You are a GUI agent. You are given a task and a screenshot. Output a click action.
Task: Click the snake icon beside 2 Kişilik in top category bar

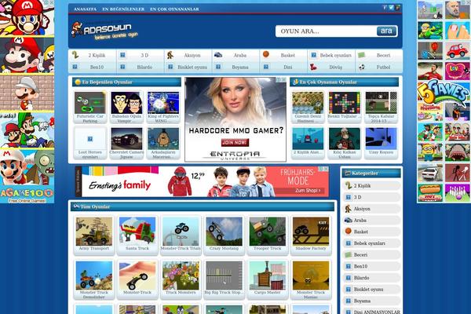(75, 55)
